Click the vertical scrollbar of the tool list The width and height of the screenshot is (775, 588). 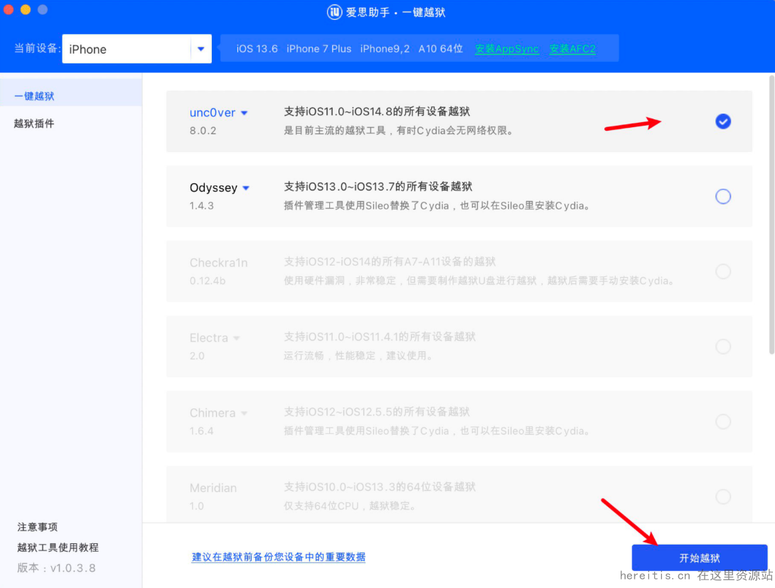771,214
